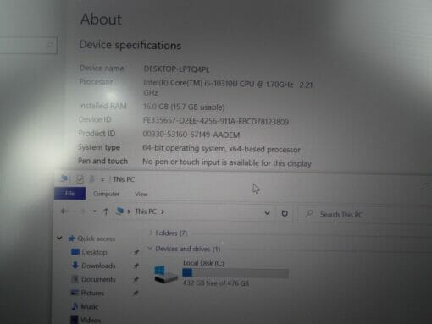Click the Properties quick access toolbar icon
432x324 pixels.
point(80,179)
